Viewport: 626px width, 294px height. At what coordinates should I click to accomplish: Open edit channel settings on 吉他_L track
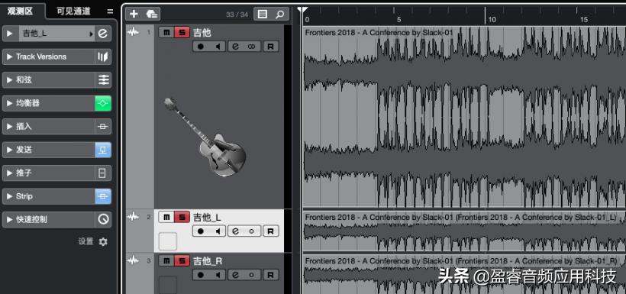(x=236, y=231)
